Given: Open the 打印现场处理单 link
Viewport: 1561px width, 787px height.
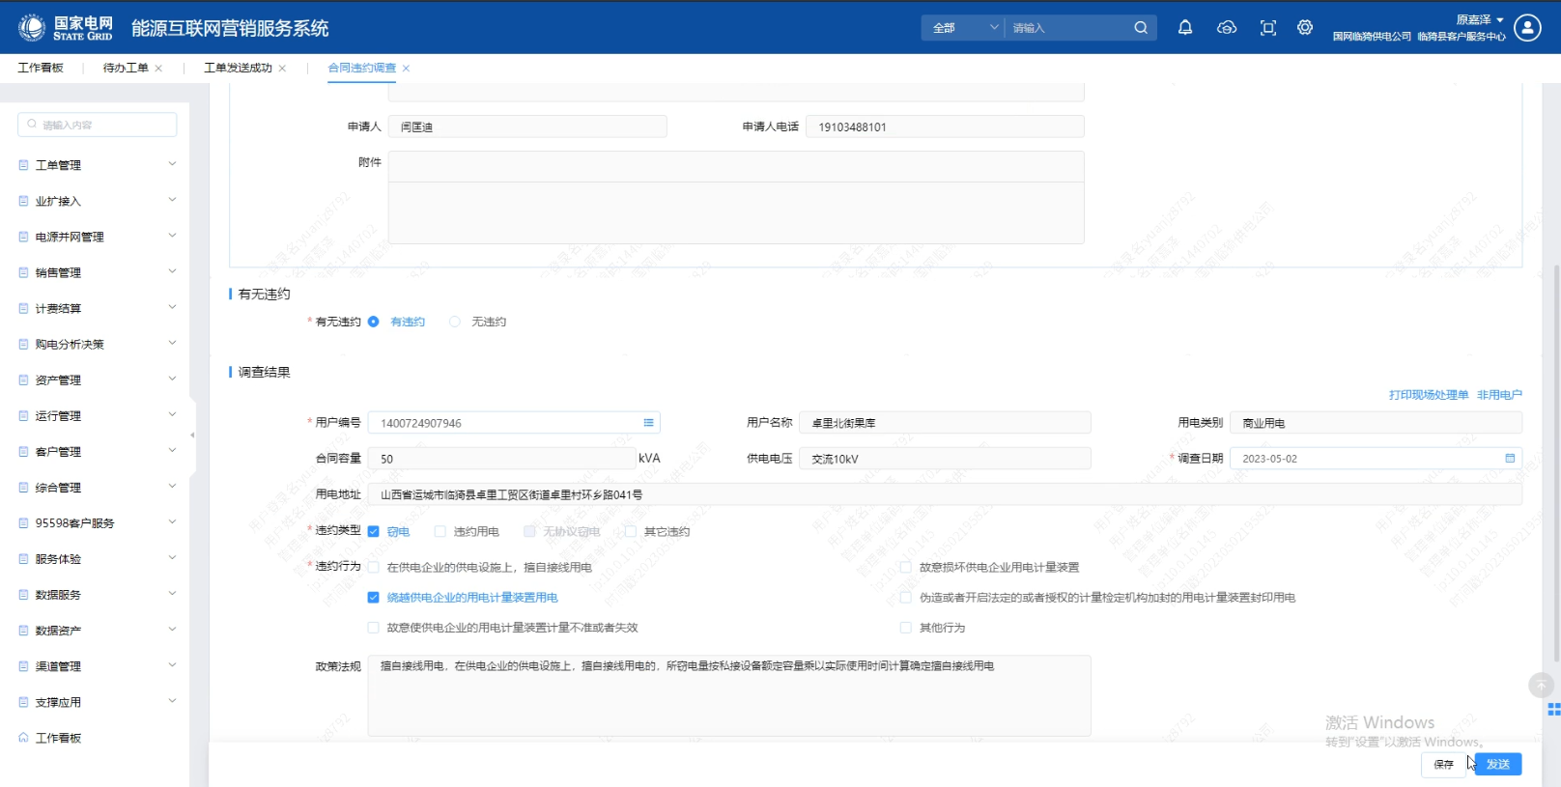Looking at the screenshot, I should [1428, 395].
